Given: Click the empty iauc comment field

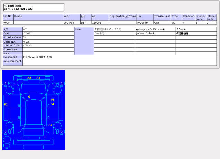Looking at the screenshot, I should (x=119, y=62).
